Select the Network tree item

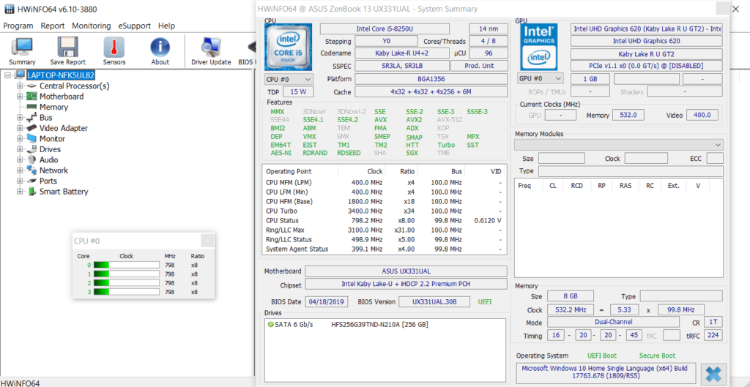click(x=53, y=170)
